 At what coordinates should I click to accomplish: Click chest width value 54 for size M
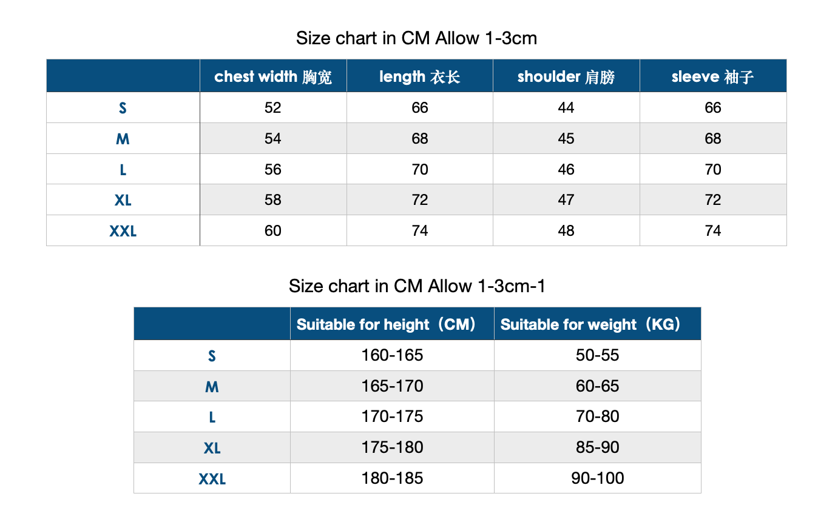pyautogui.click(x=273, y=139)
